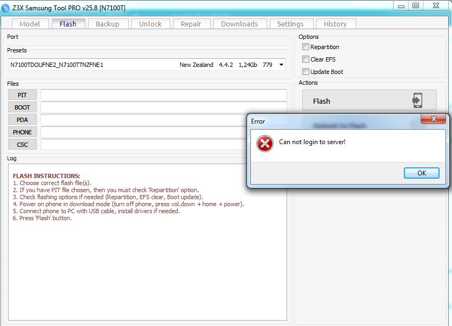Click the PHONE file button
The width and height of the screenshot is (452, 326).
(x=22, y=132)
